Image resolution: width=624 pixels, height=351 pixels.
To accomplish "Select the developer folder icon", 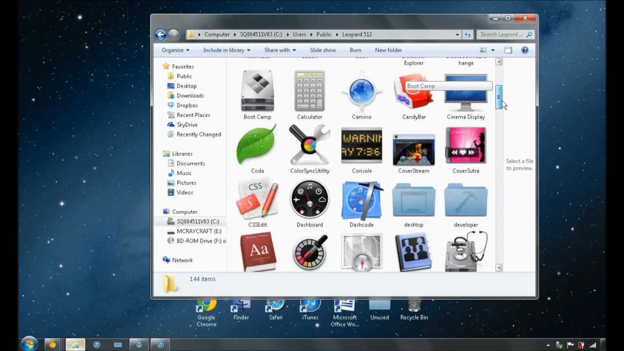I will pyautogui.click(x=466, y=200).
